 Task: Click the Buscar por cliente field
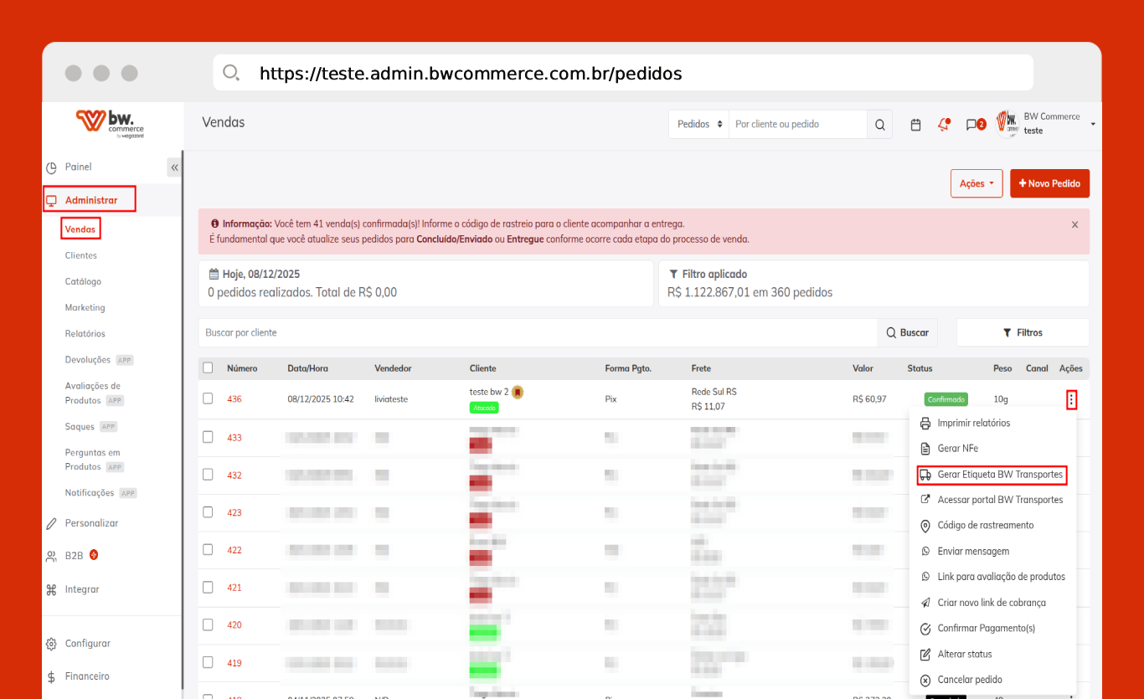[536, 332]
